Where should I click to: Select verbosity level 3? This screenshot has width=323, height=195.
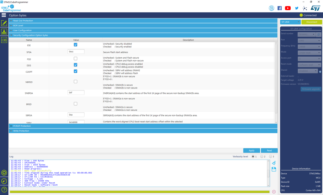tap(271, 157)
